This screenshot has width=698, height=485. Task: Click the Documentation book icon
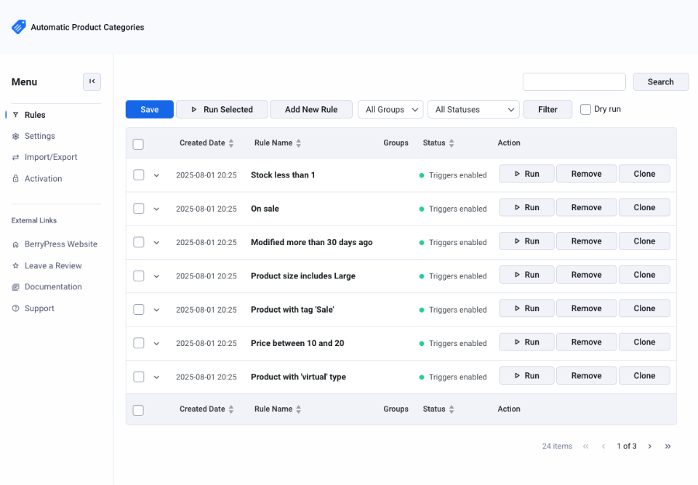click(x=17, y=286)
